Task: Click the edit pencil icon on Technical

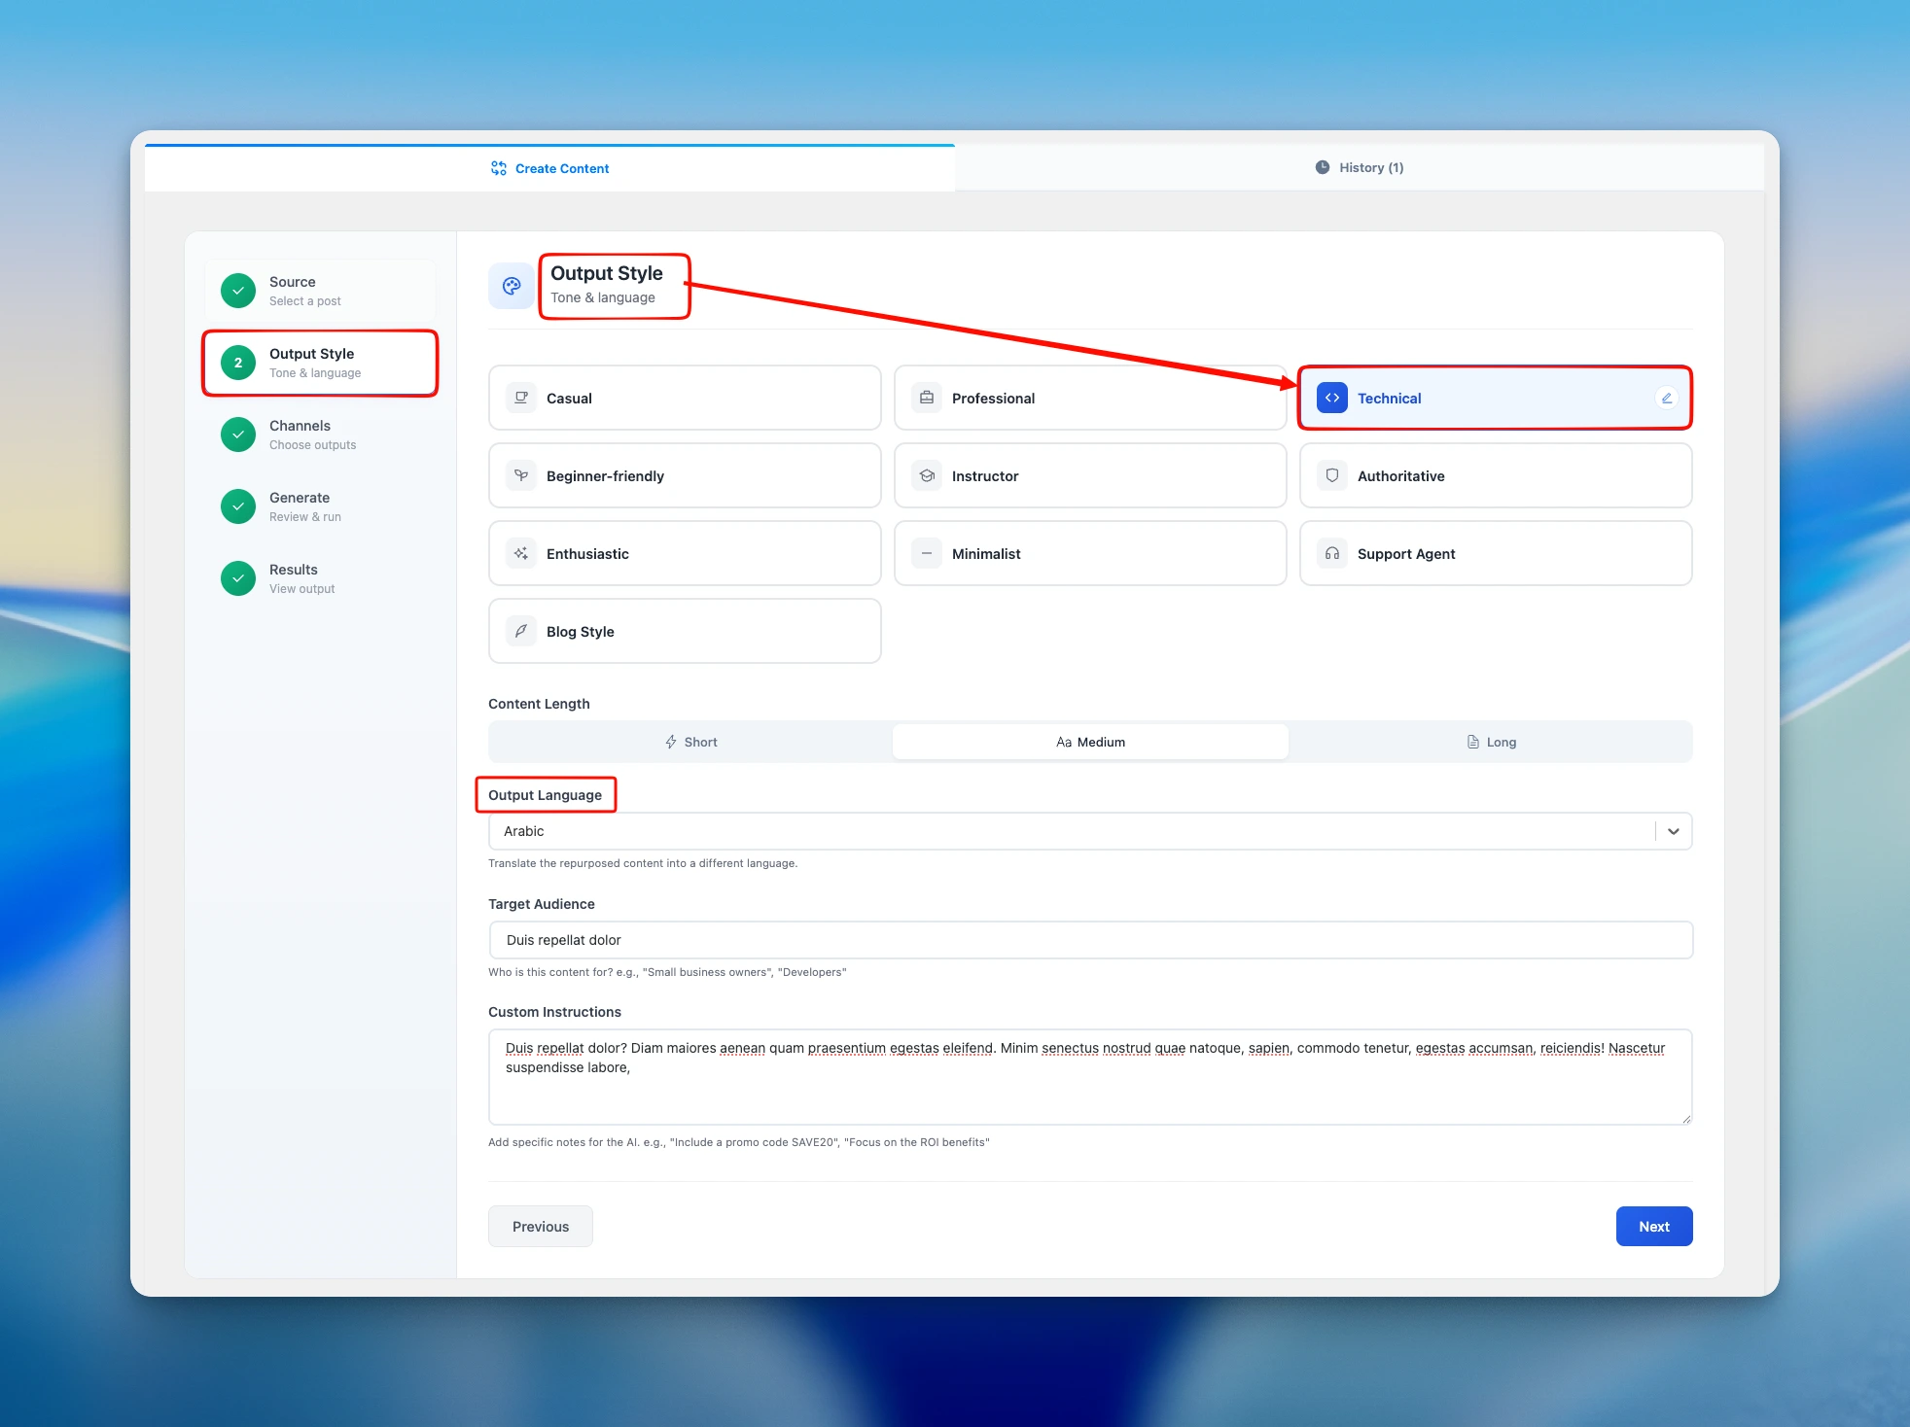Action: pos(1666,398)
